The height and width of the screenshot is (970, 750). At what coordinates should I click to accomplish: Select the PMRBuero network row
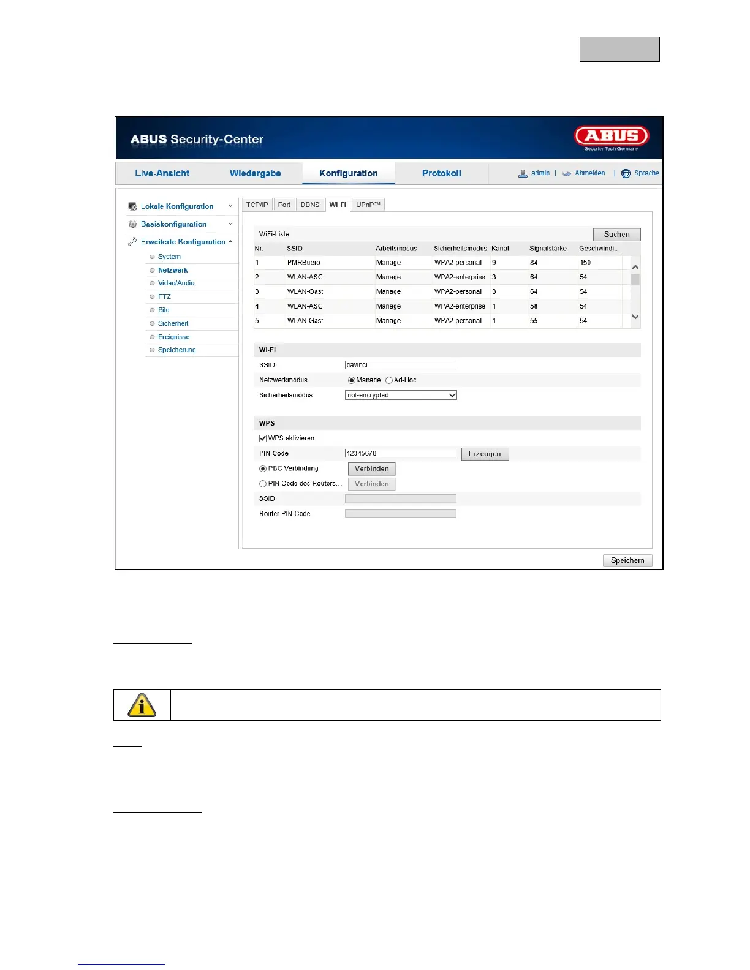tap(442, 263)
